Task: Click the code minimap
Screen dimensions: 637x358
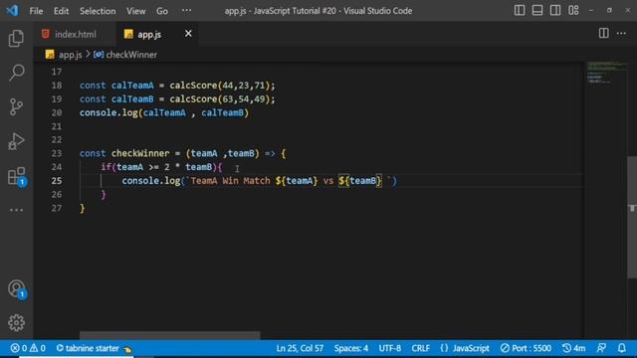Action: tap(605, 73)
